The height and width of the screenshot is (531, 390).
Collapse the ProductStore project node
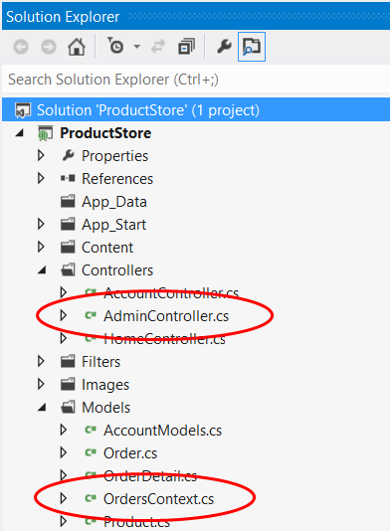[20, 133]
